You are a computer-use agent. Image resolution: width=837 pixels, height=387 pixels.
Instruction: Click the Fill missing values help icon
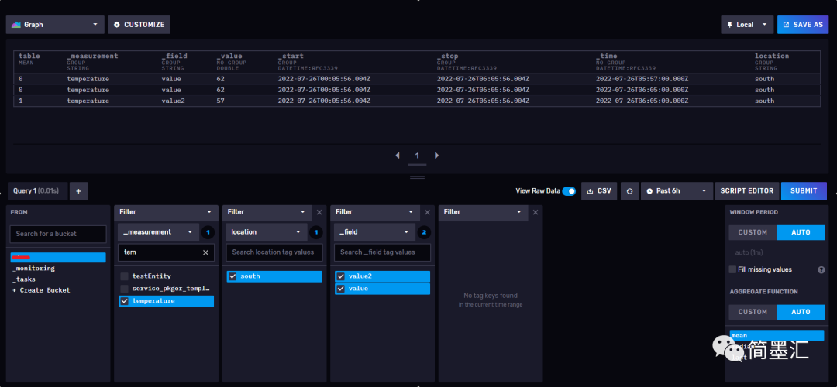[x=821, y=269]
